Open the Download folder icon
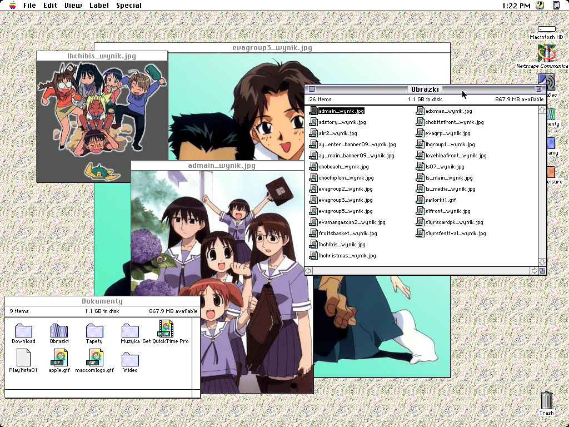The image size is (569, 427). tap(23, 330)
